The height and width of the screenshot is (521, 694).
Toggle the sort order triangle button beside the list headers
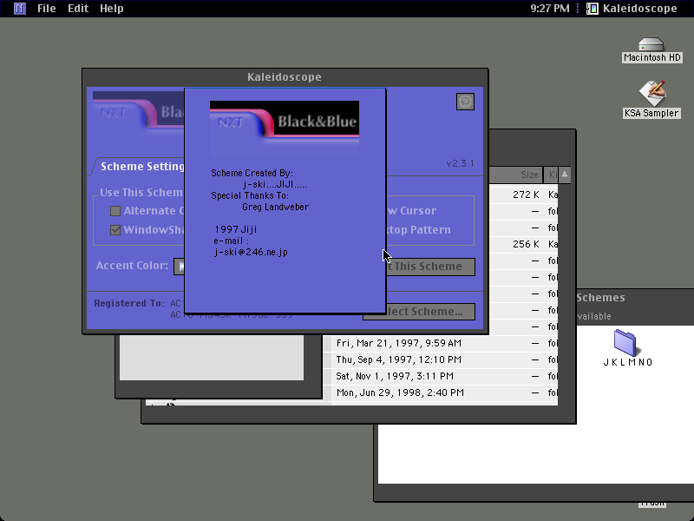[x=565, y=175]
